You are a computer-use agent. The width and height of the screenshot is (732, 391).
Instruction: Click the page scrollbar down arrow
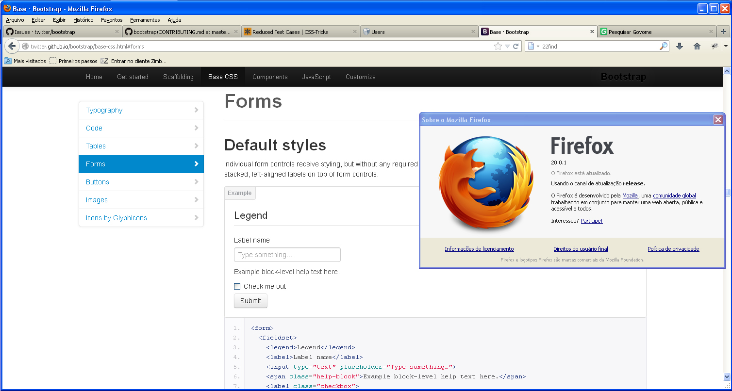click(727, 376)
